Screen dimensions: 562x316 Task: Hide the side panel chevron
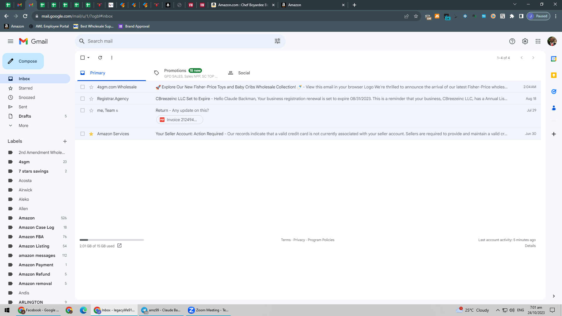click(x=554, y=296)
